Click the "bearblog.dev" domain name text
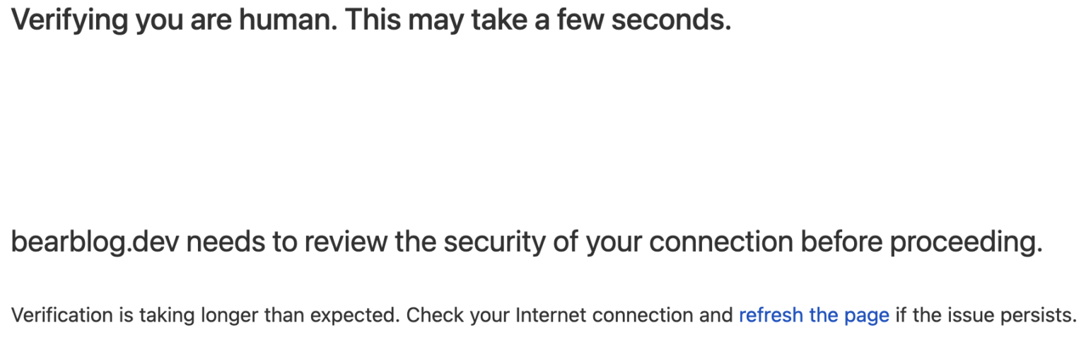 click(95, 242)
